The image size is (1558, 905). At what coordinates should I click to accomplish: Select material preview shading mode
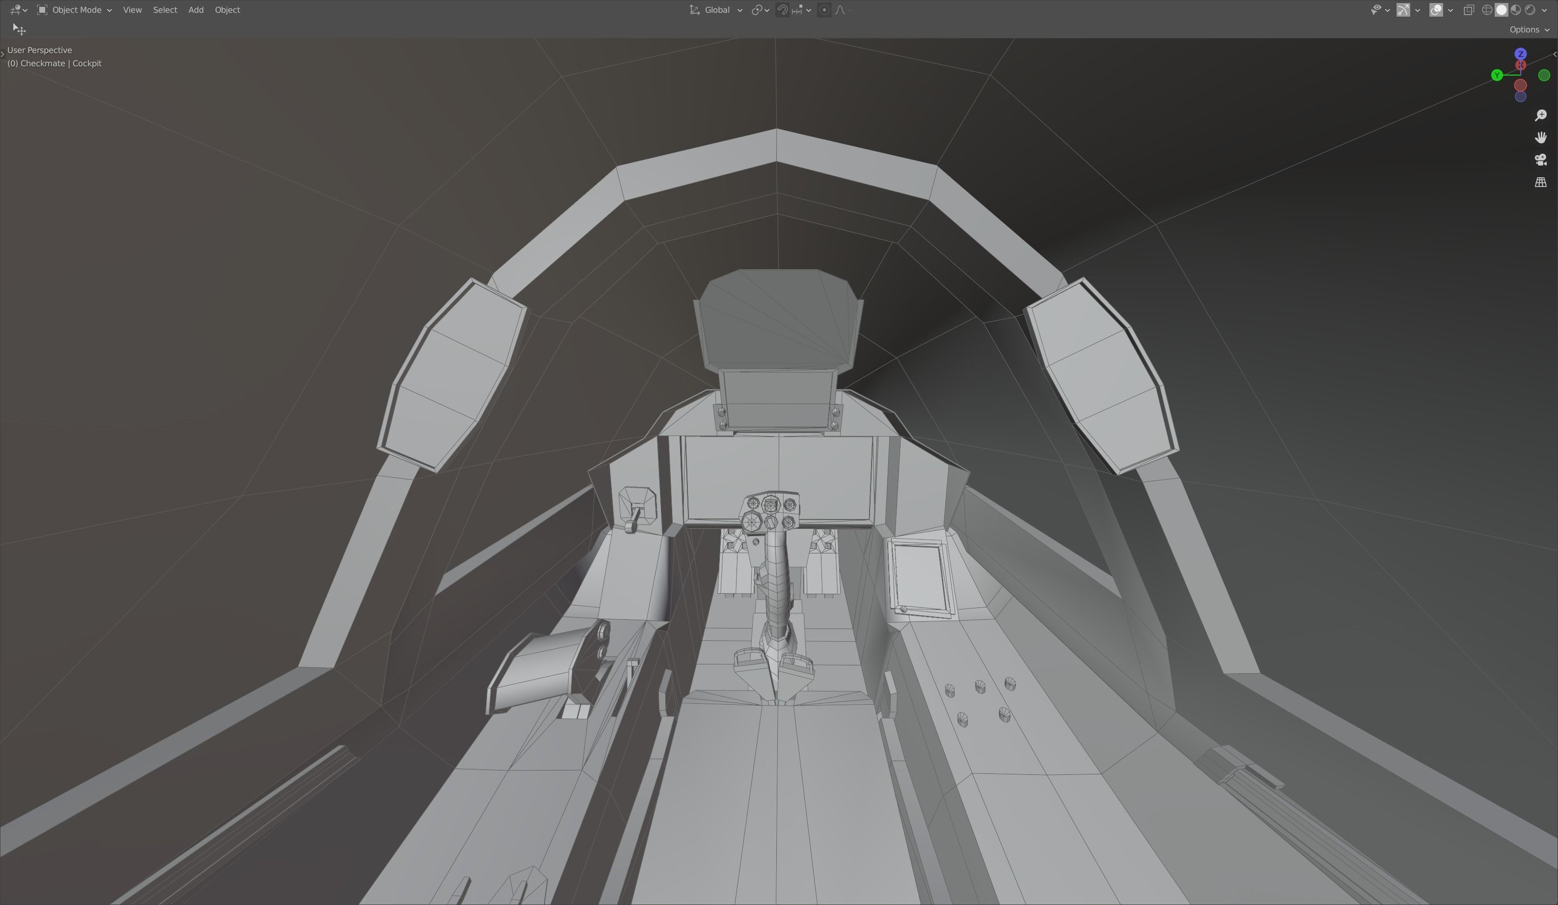[x=1515, y=10]
